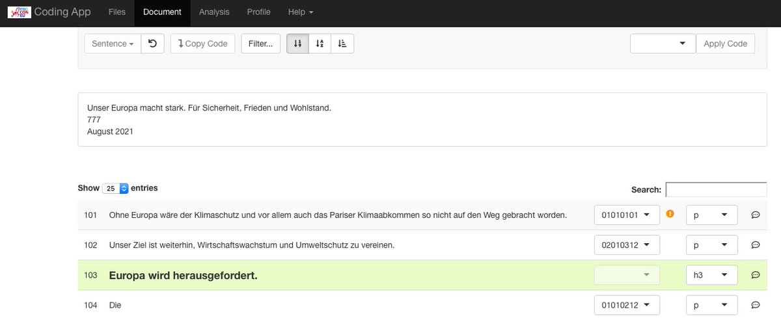781x318 pixels.
Task: Select the sentence starting 'Ohne Europa wäre'
Action: click(x=338, y=215)
